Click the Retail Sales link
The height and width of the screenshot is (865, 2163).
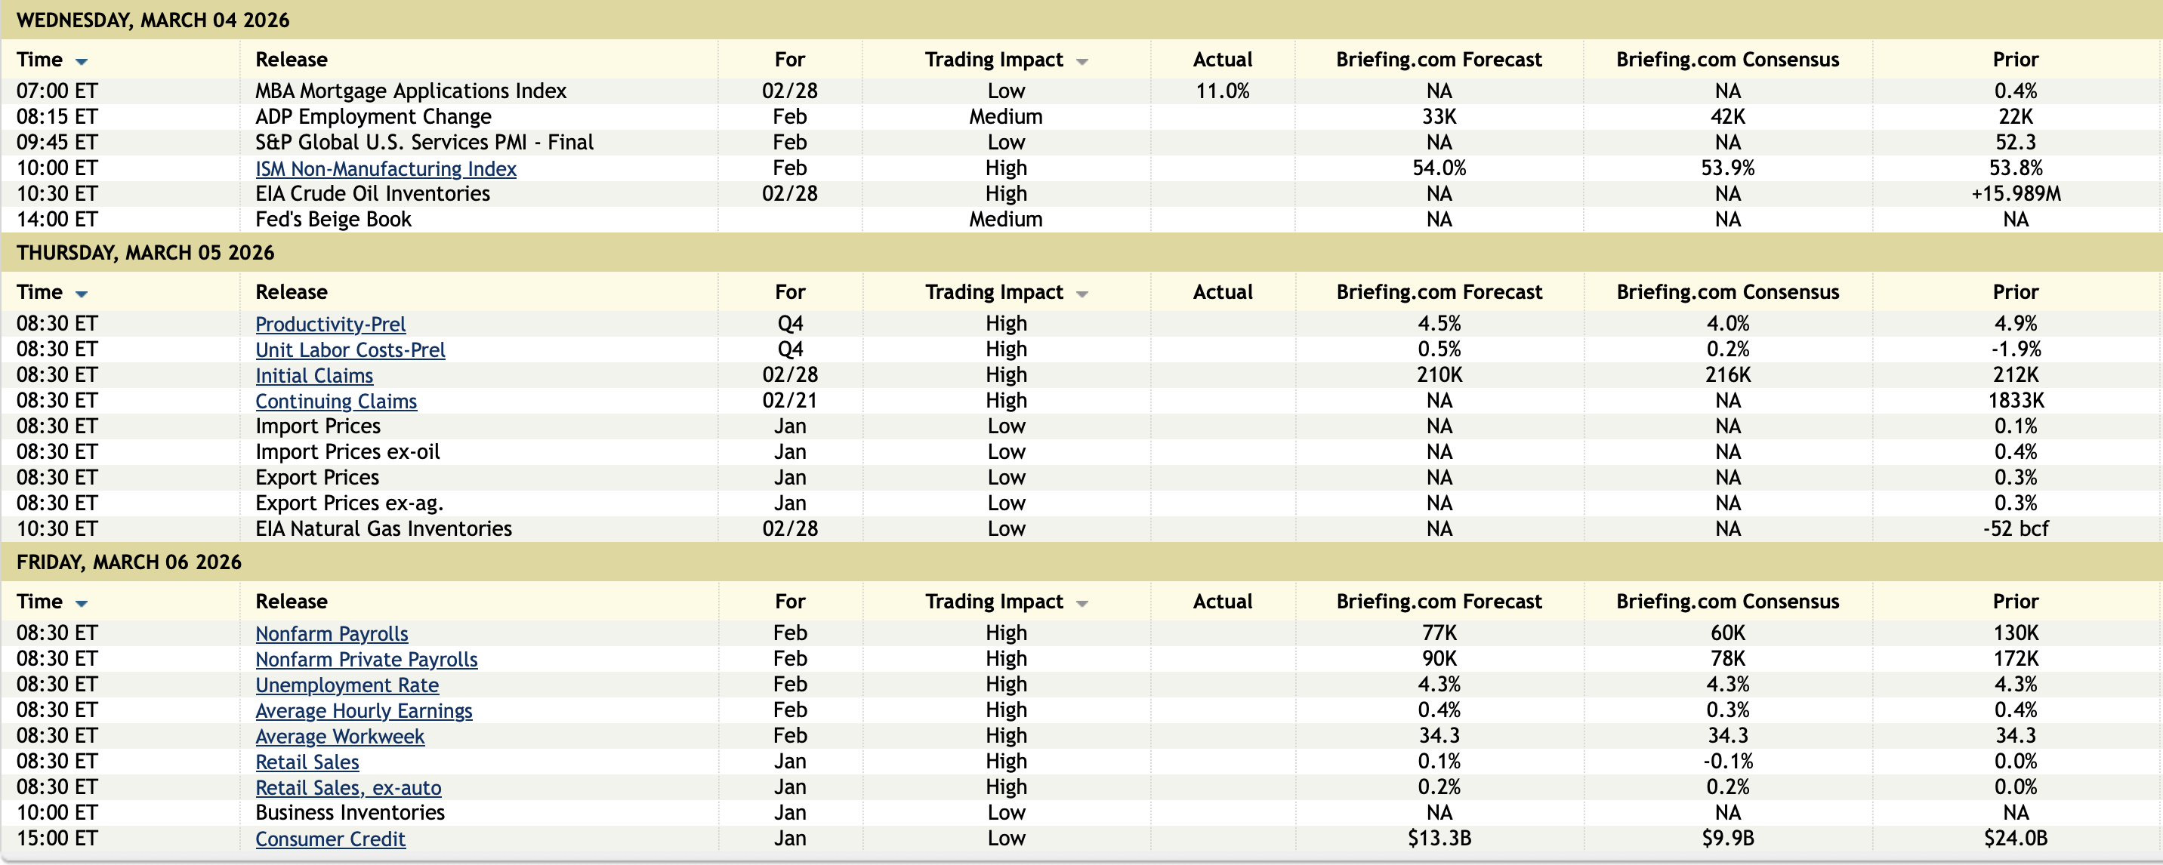point(307,762)
